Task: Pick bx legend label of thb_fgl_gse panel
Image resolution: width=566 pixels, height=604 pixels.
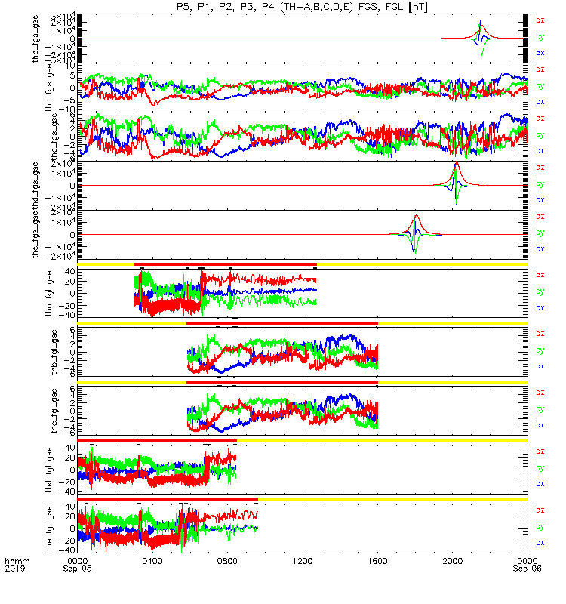Action: tap(540, 366)
